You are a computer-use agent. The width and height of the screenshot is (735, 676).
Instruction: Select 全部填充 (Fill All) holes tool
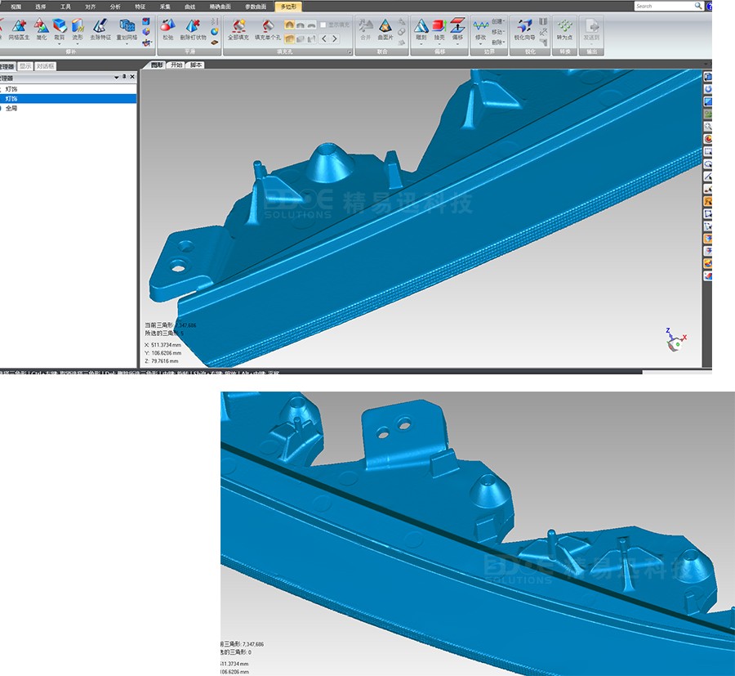(238, 30)
